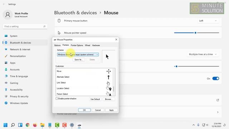229x129 pixels.
Task: Open Accessibility settings category
Action: (x=16, y=90)
